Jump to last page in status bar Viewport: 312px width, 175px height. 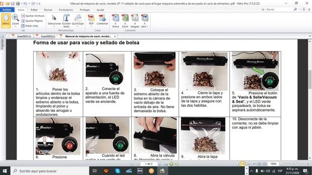pyautogui.click(x=166, y=164)
